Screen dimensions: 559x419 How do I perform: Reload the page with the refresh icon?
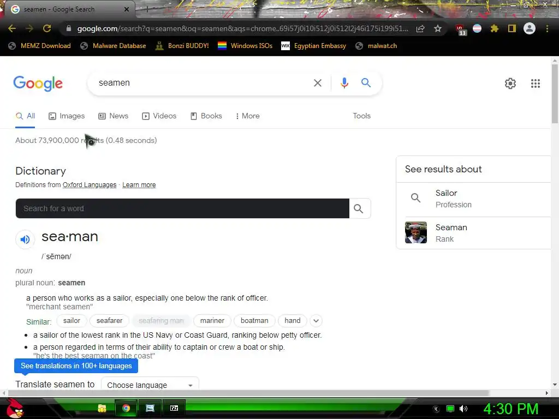[47, 28]
